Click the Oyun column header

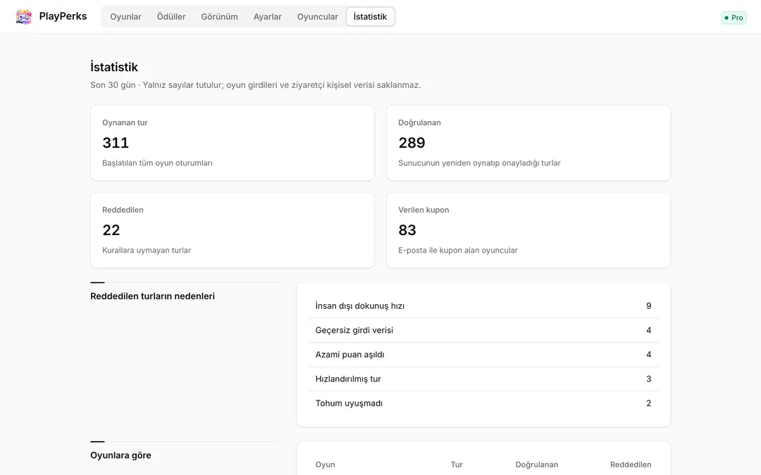[x=325, y=464]
